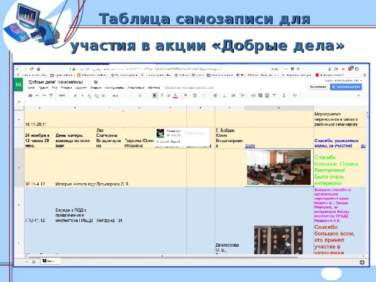Click the browser Back button
Screen dimensions: 376x282
18,69
